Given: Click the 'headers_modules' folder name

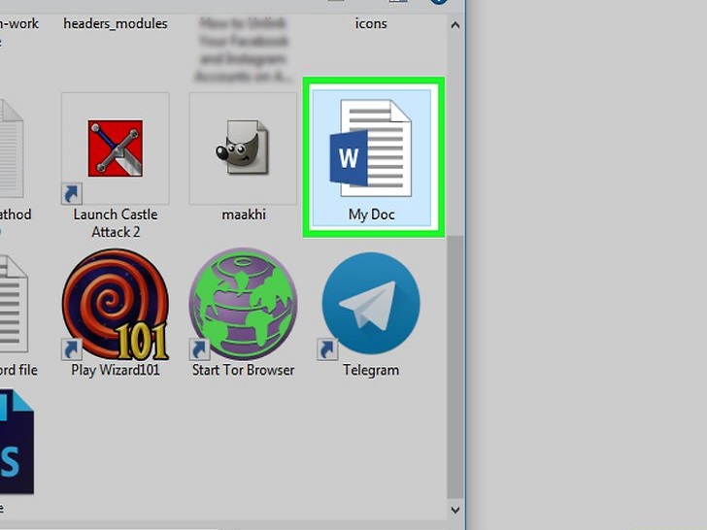Looking at the screenshot, I should [x=116, y=23].
